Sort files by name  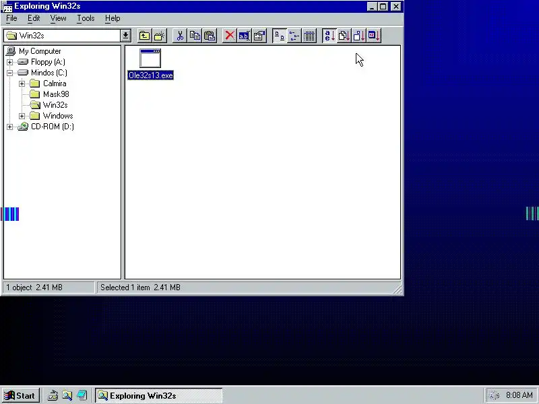click(329, 36)
